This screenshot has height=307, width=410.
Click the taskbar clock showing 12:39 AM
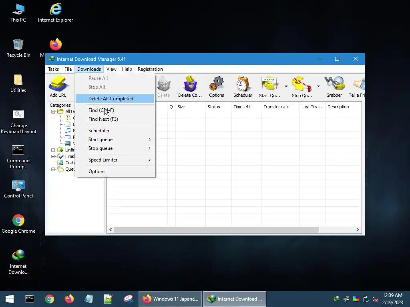click(x=392, y=299)
